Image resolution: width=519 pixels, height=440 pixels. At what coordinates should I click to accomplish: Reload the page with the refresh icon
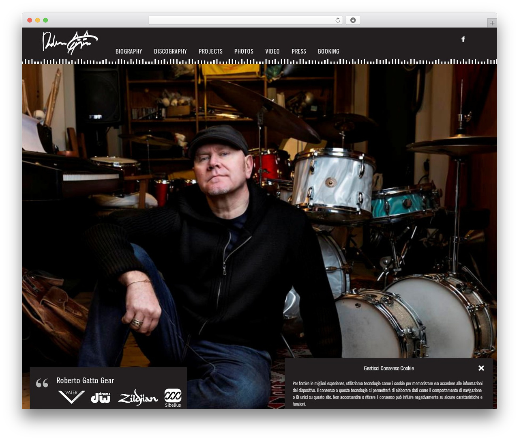pos(338,20)
